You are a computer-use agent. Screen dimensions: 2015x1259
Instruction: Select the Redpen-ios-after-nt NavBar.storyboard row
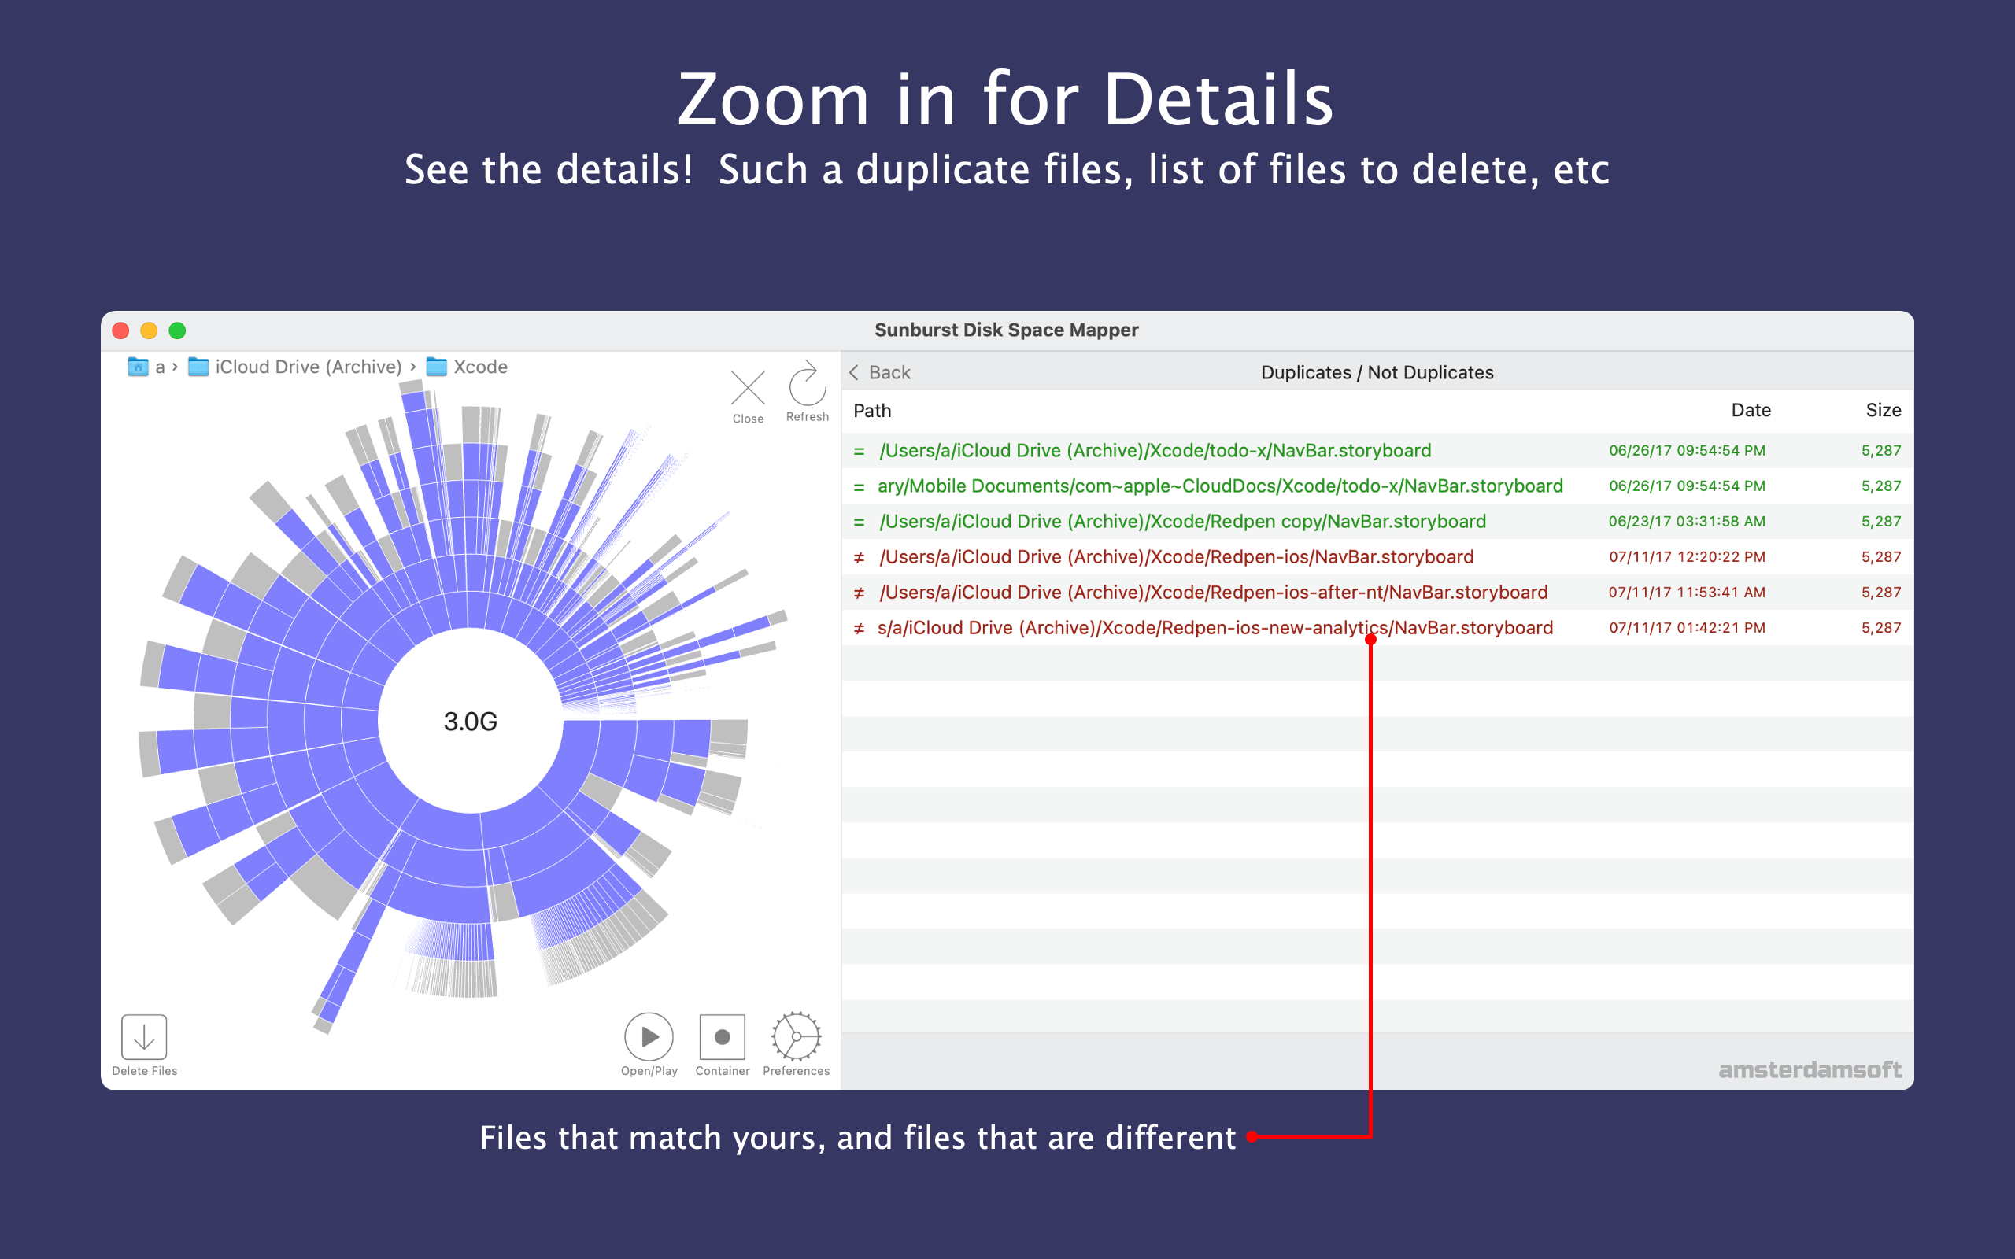pos(1377,592)
